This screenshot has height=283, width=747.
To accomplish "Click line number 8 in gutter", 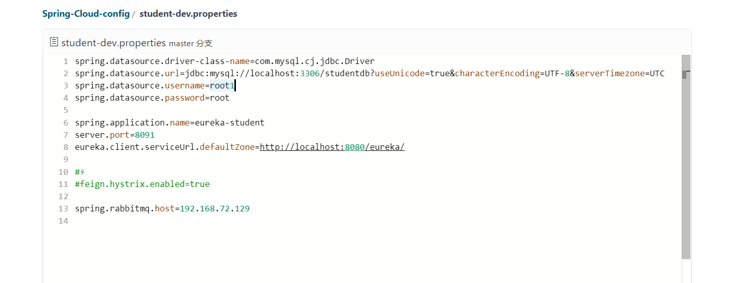I will (x=66, y=147).
